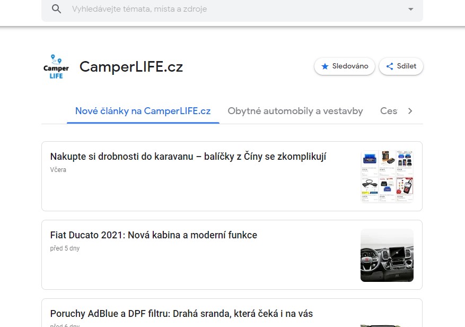Open the Fiat Ducato 2021 article
This screenshot has height=327, width=465.
click(154, 235)
